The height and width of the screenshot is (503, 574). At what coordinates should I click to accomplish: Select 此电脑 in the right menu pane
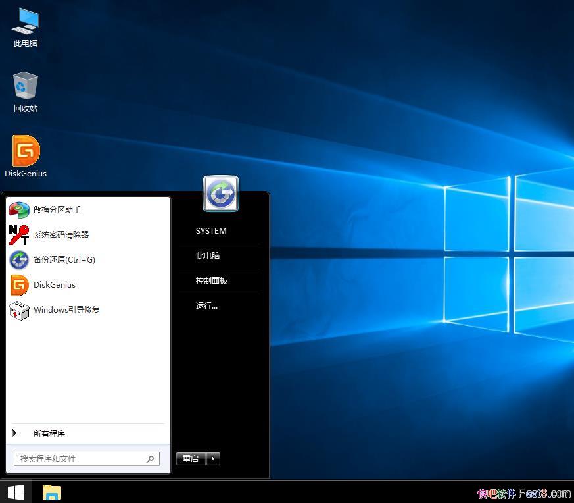208,256
